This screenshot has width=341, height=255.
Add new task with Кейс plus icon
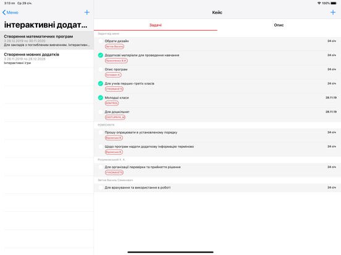pos(333,12)
